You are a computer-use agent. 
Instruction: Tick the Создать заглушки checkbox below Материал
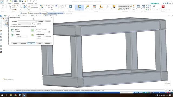[11, 27]
